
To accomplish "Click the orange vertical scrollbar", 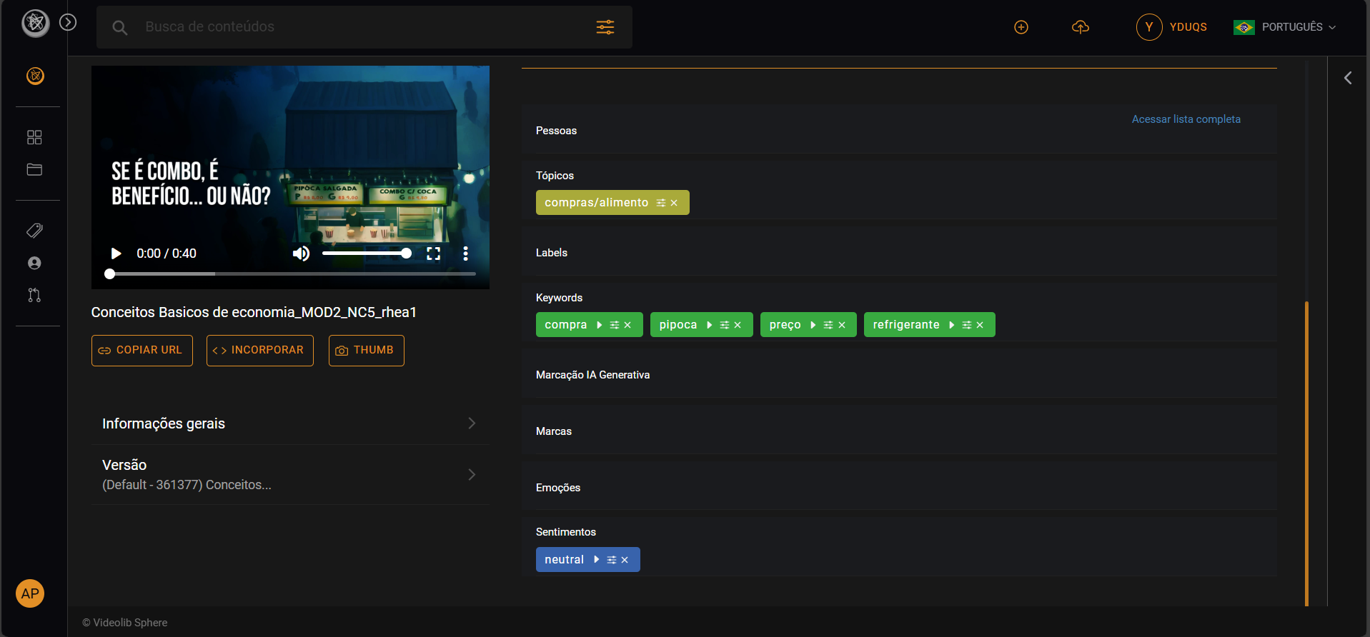I will pyautogui.click(x=1306, y=453).
